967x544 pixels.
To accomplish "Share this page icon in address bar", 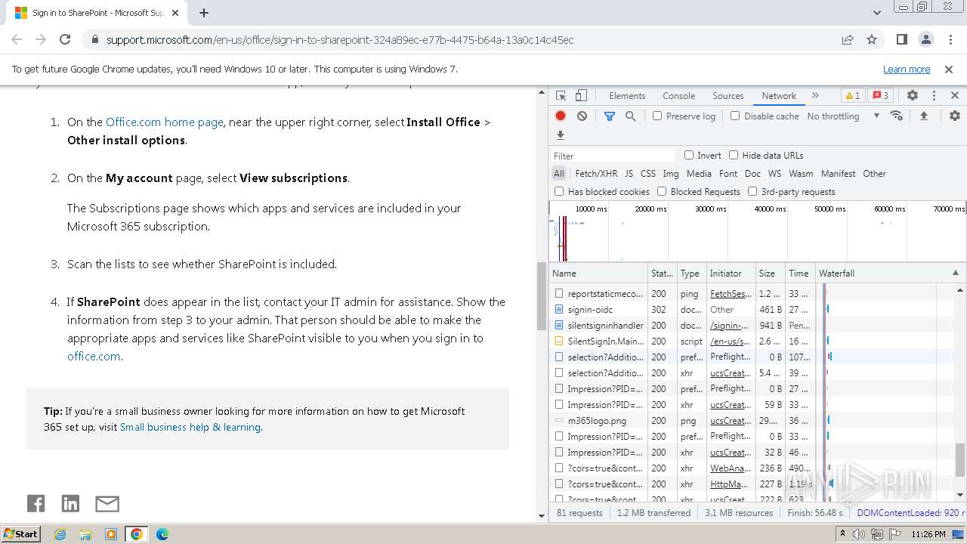I will point(848,39).
